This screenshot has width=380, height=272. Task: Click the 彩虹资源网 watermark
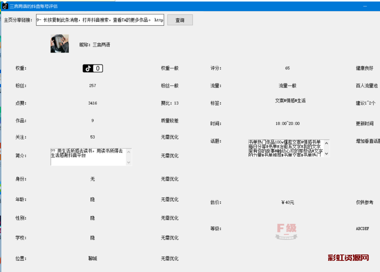tap(348, 258)
